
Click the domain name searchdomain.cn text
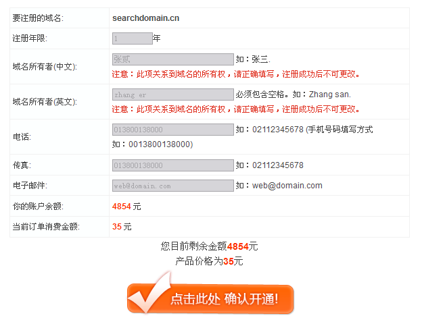click(145, 18)
